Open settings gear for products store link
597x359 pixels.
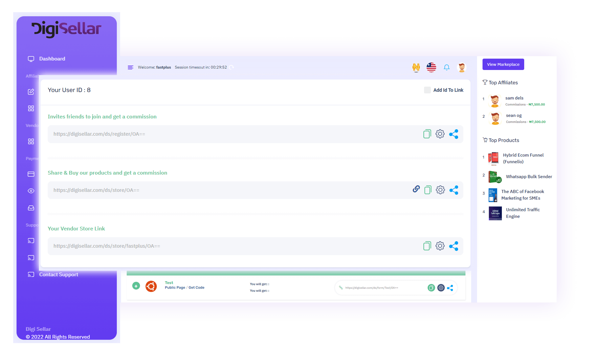point(440,190)
